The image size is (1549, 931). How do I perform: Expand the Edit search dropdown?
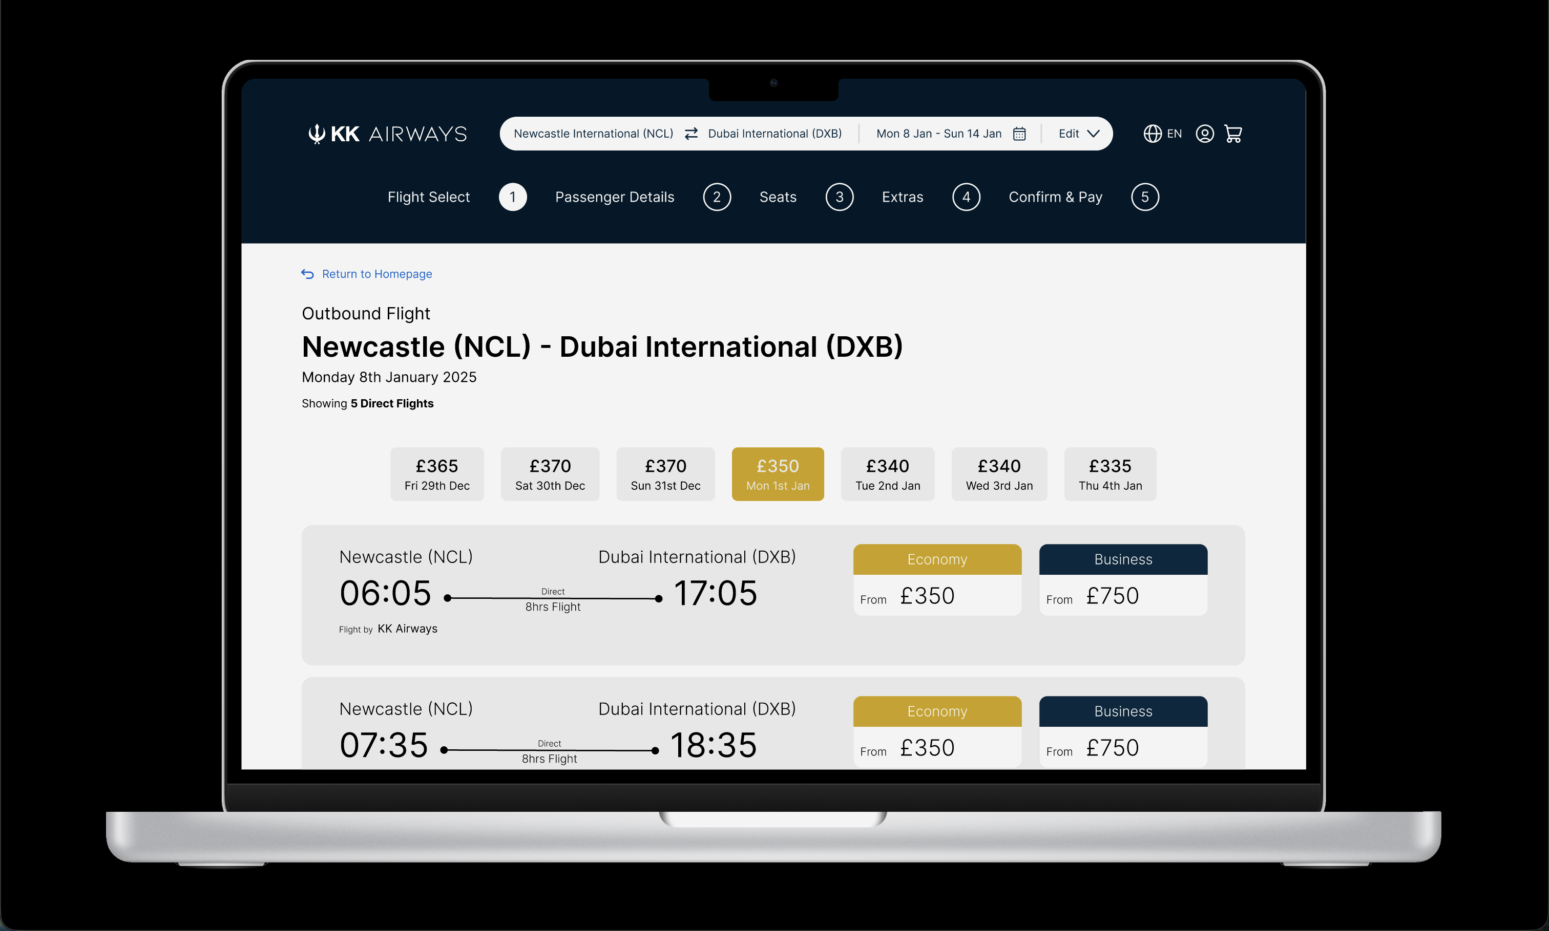1078,134
